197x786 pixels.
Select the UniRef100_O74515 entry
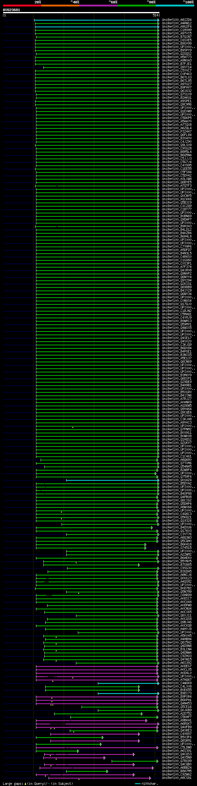(177, 548)
